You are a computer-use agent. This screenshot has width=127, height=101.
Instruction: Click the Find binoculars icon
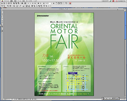tap(22, 3)
